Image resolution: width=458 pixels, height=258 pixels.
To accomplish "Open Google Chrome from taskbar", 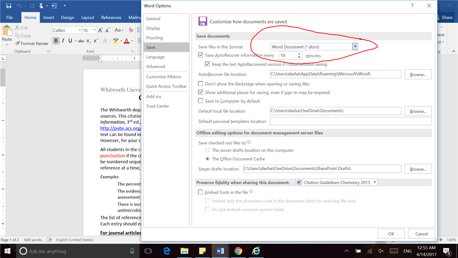I will (238, 251).
